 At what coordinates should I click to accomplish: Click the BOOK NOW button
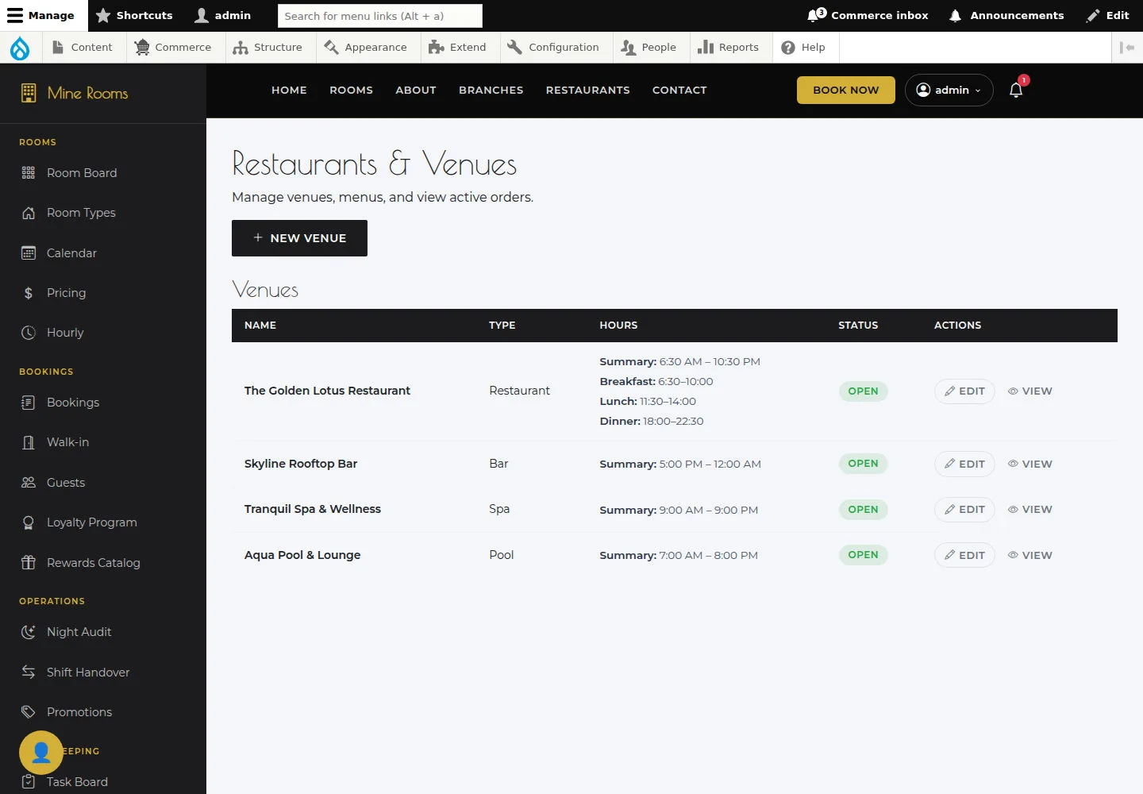coord(846,90)
